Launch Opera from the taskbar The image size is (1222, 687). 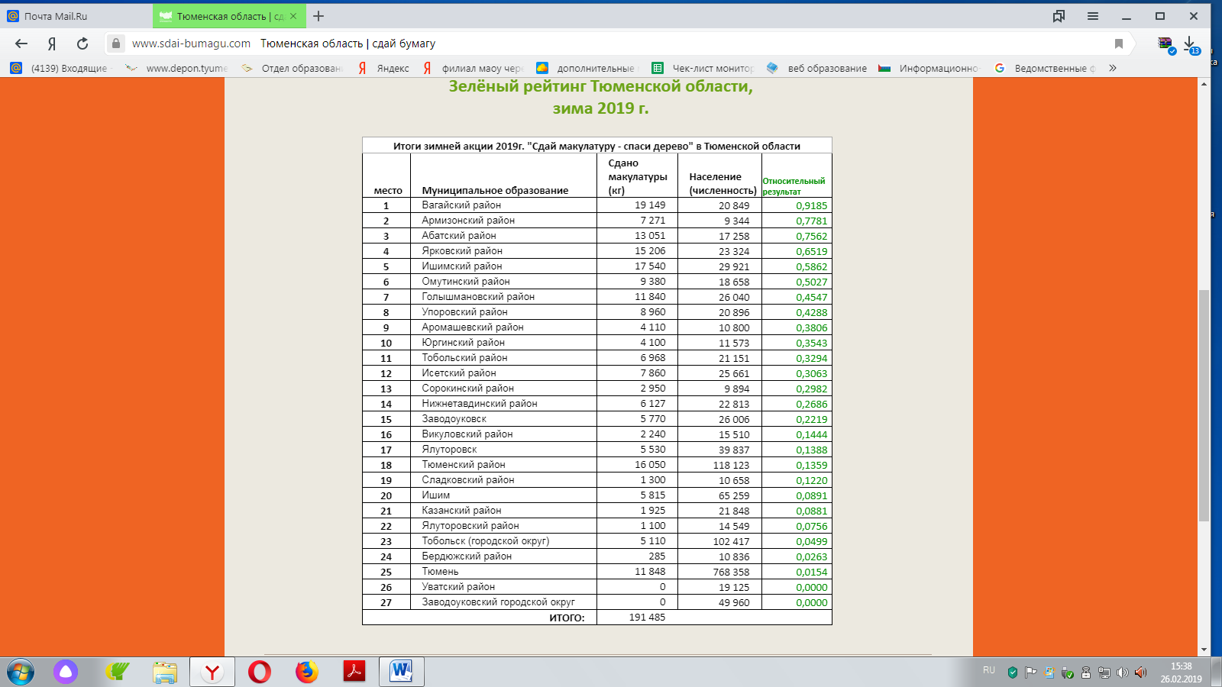pyautogui.click(x=260, y=672)
